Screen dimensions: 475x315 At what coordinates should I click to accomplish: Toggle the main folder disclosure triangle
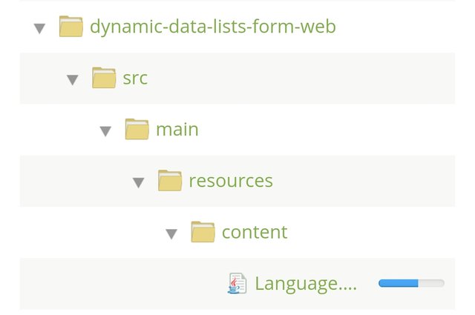point(105,131)
